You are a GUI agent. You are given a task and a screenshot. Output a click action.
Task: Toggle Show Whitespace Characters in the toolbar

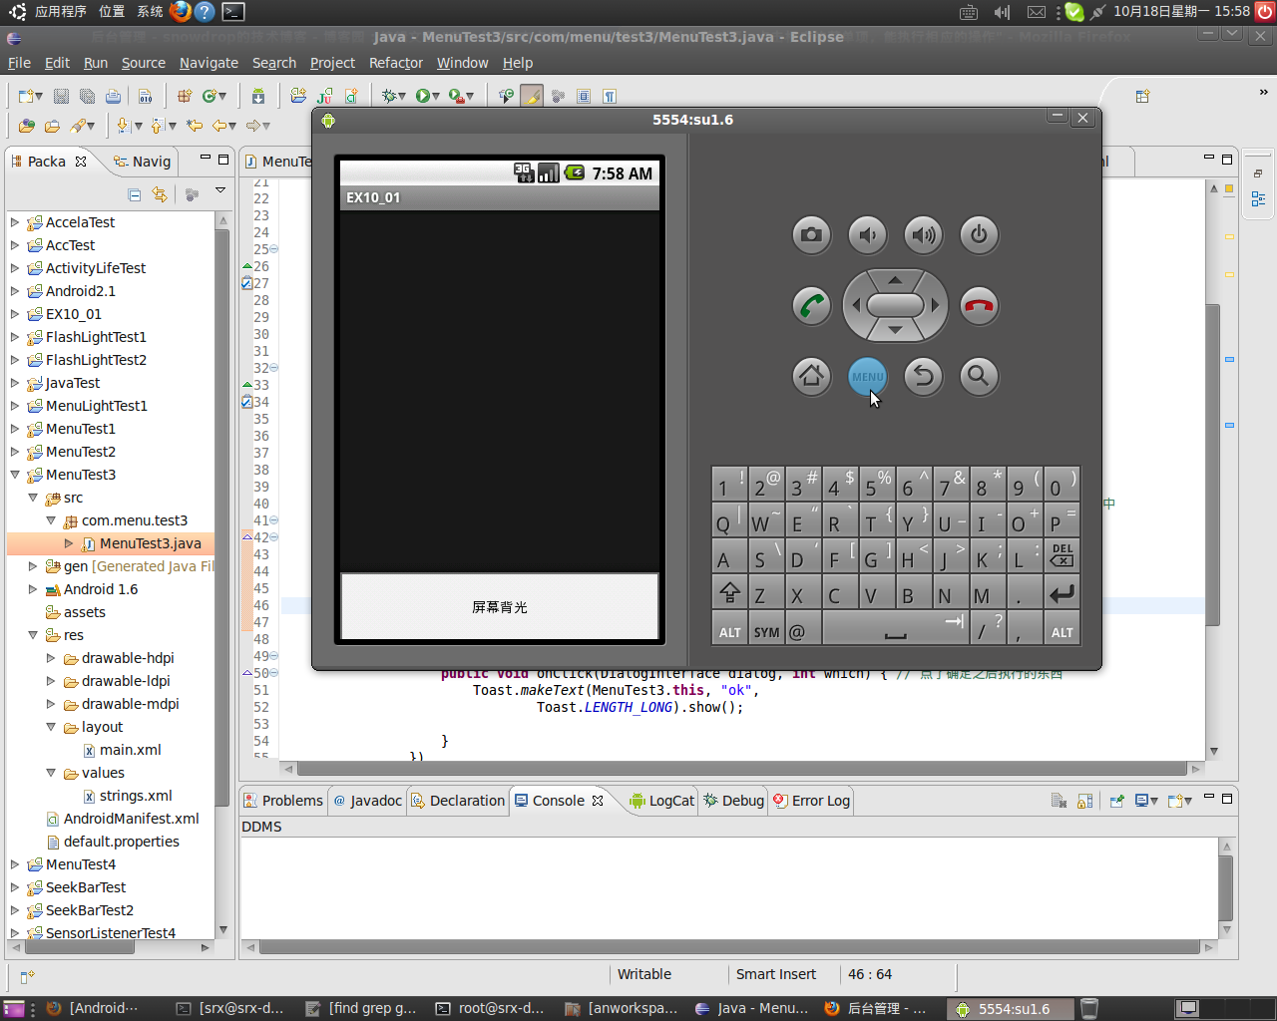pyautogui.click(x=610, y=96)
